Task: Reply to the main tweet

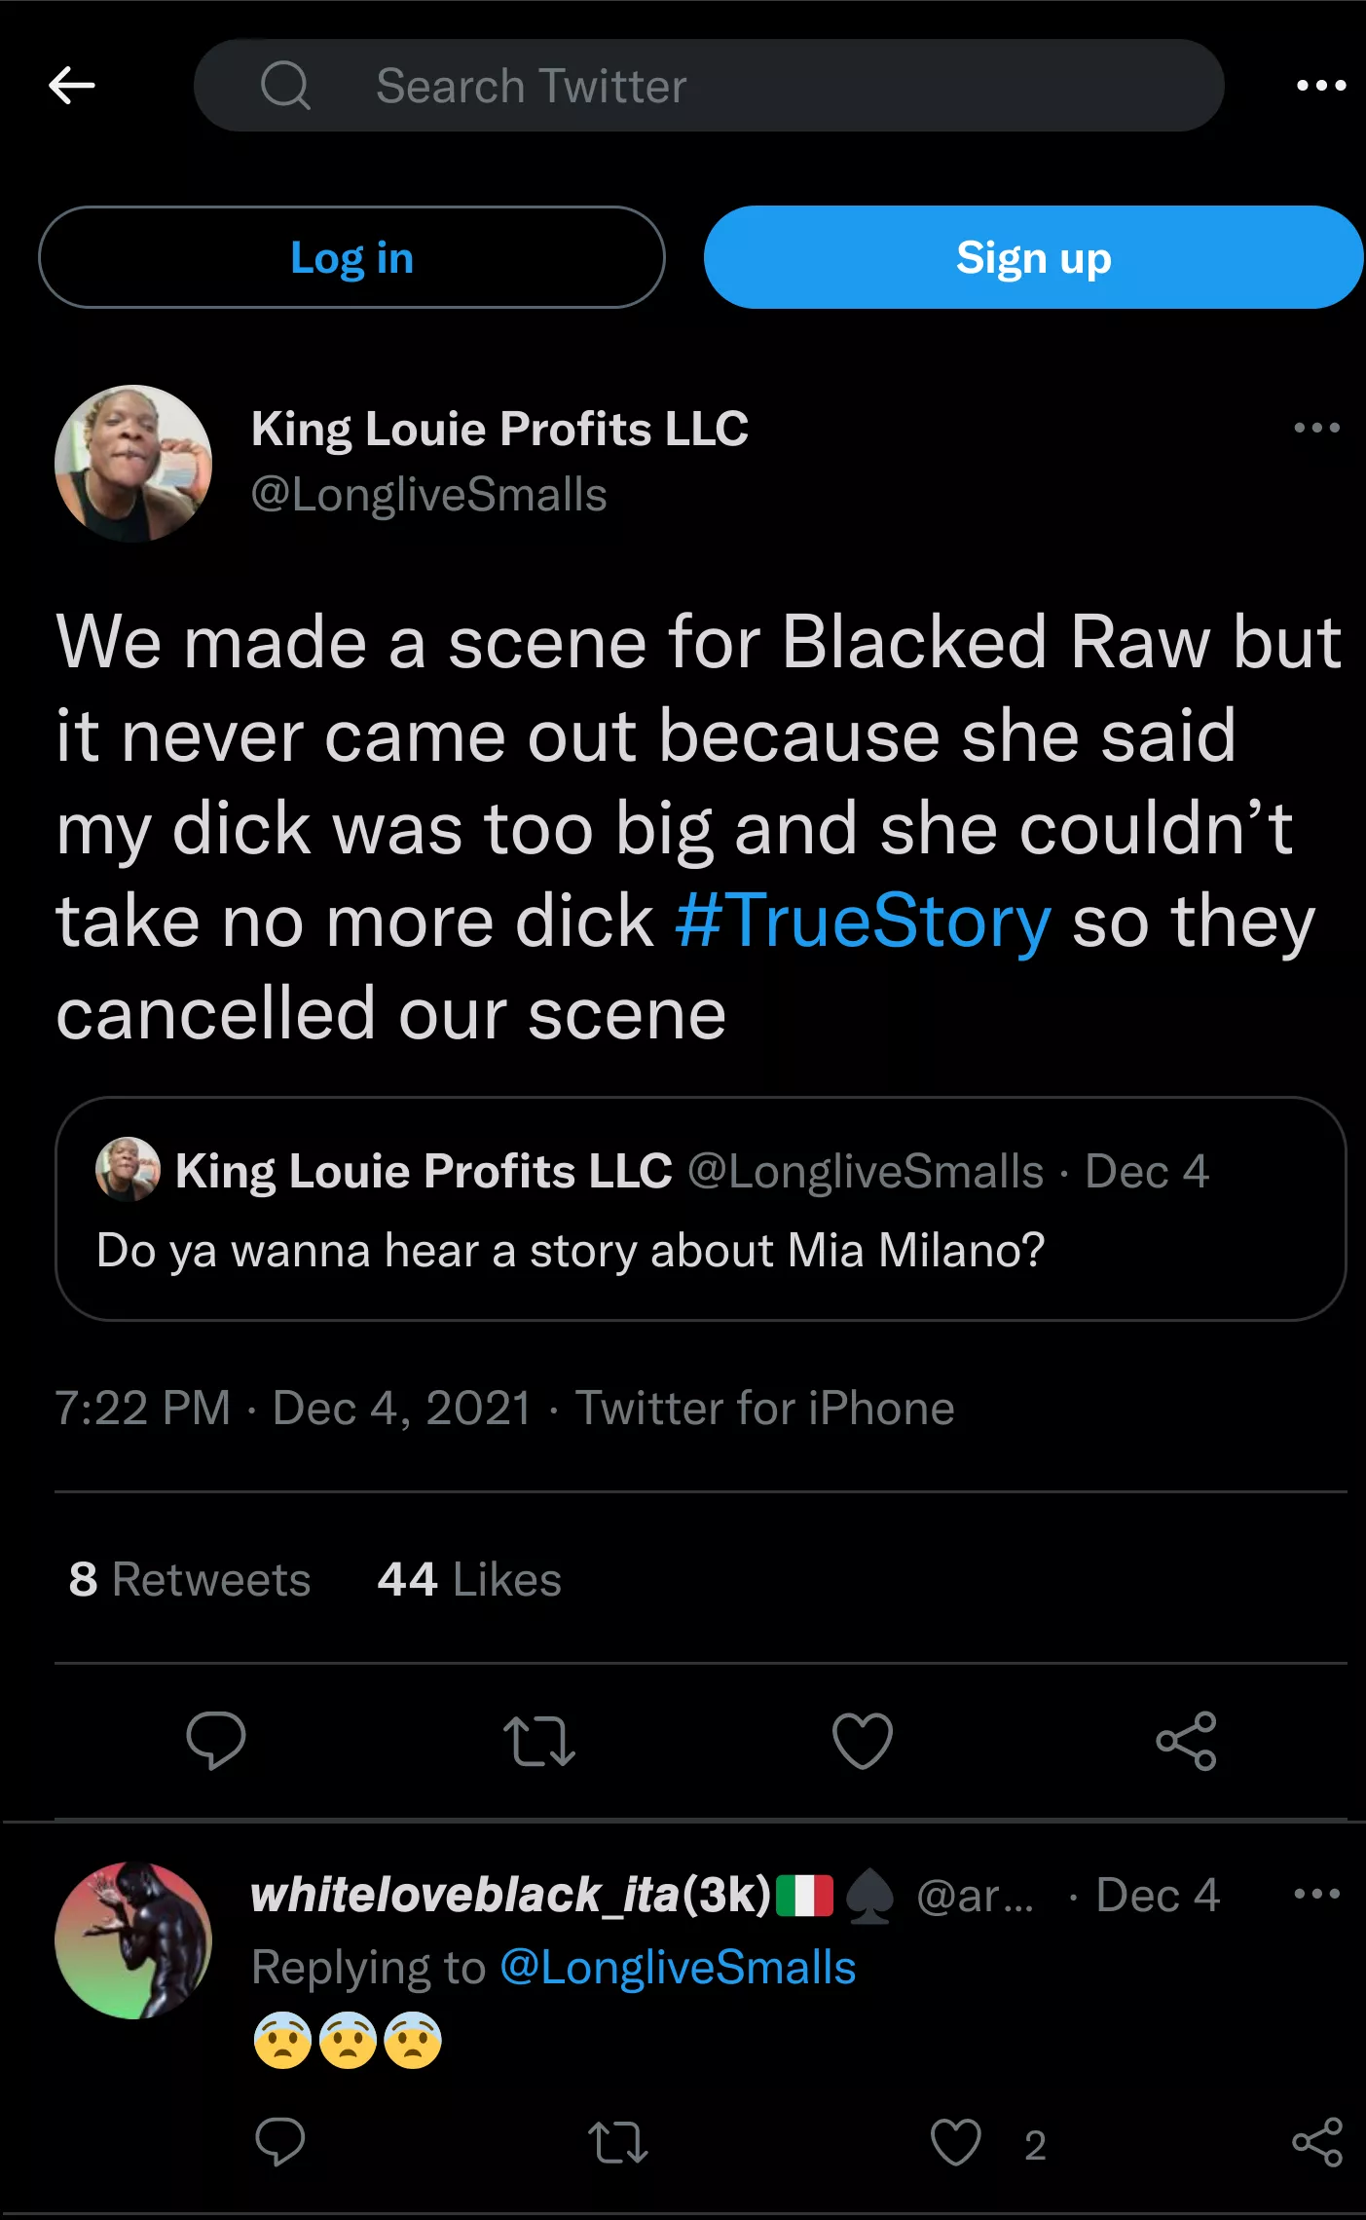Action: [216, 1740]
